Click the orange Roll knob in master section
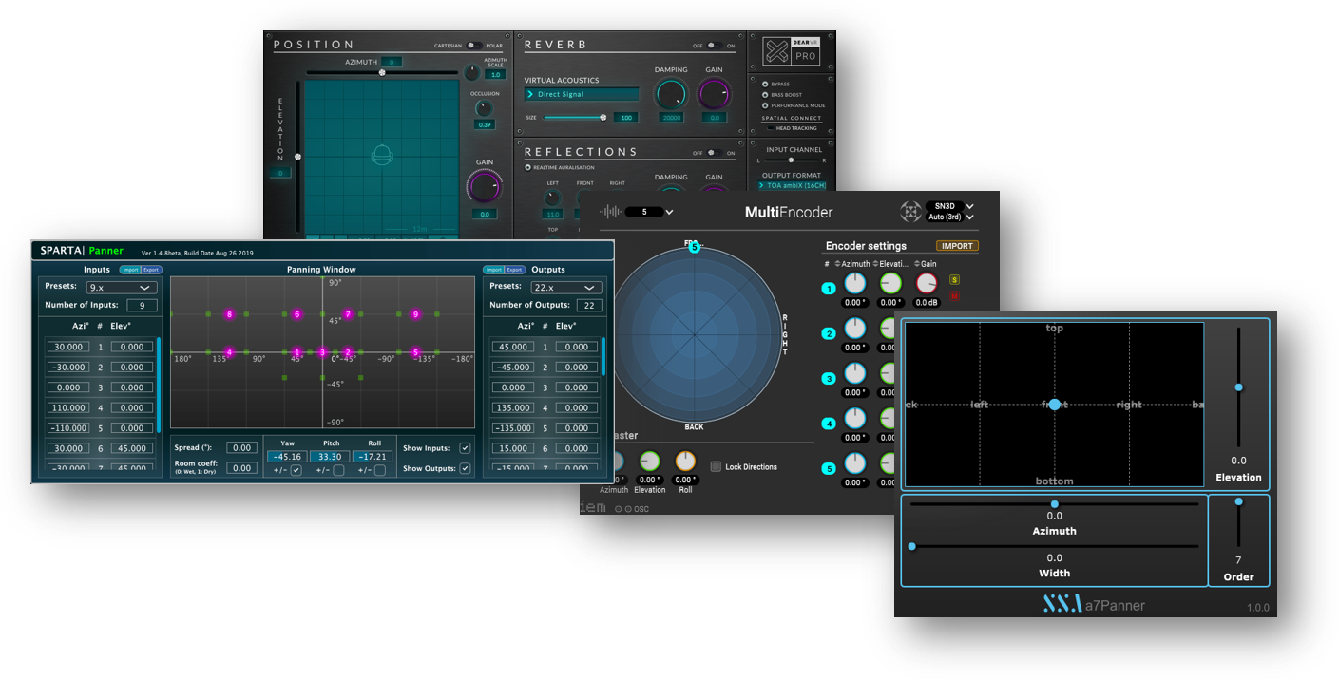Viewport: 1339px width, 679px height. click(x=685, y=462)
